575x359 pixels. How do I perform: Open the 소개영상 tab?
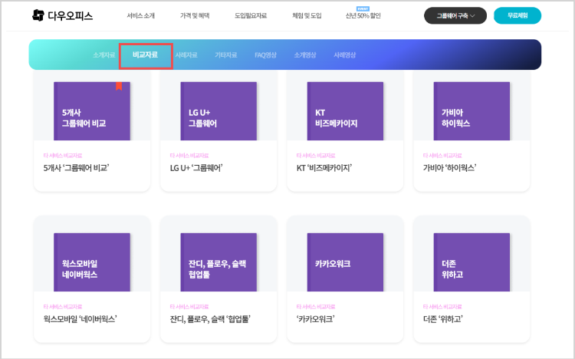[x=305, y=55]
